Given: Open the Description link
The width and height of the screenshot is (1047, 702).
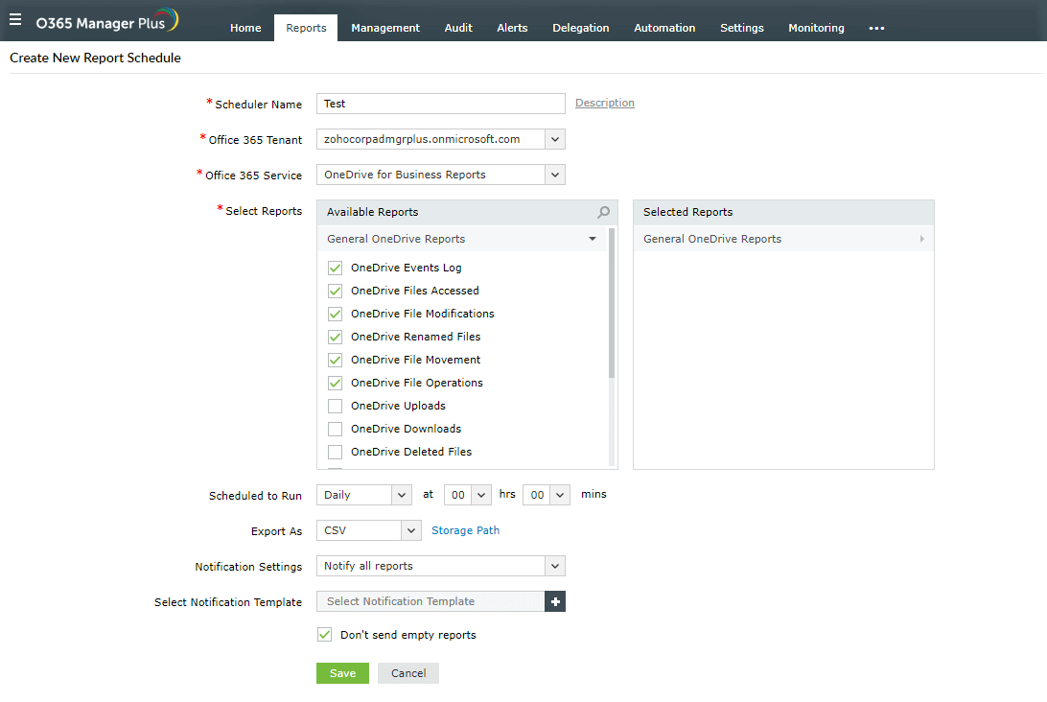Looking at the screenshot, I should coord(605,103).
